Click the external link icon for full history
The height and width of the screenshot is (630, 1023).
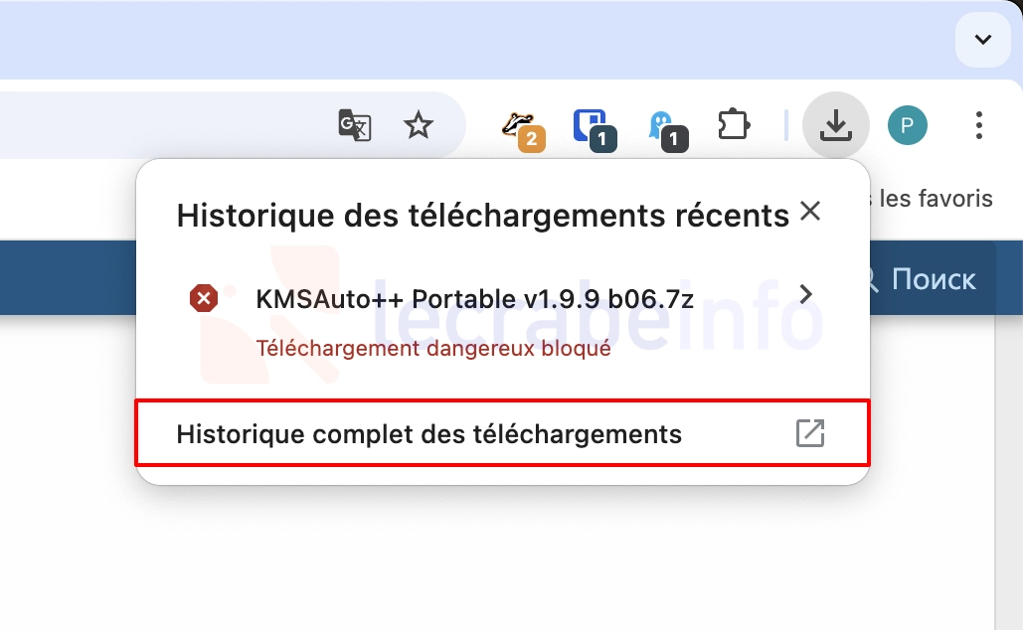[810, 433]
